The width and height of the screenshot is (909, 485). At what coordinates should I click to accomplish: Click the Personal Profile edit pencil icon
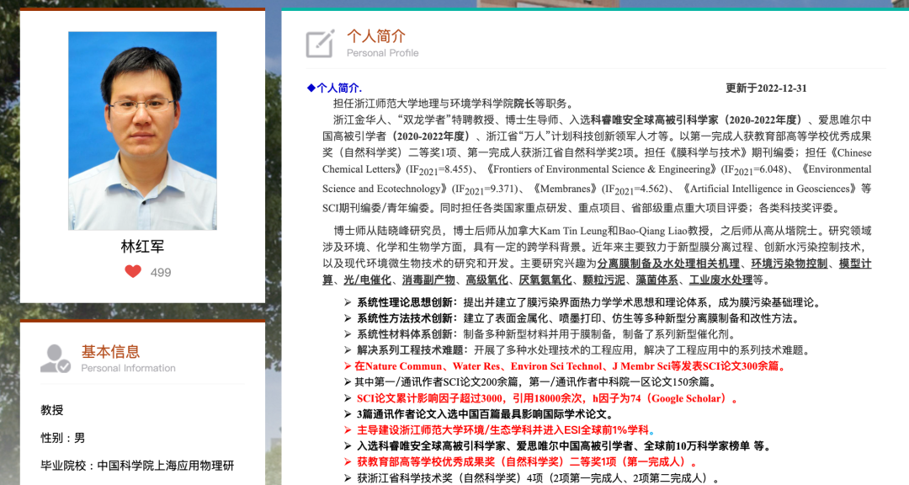[x=320, y=44]
